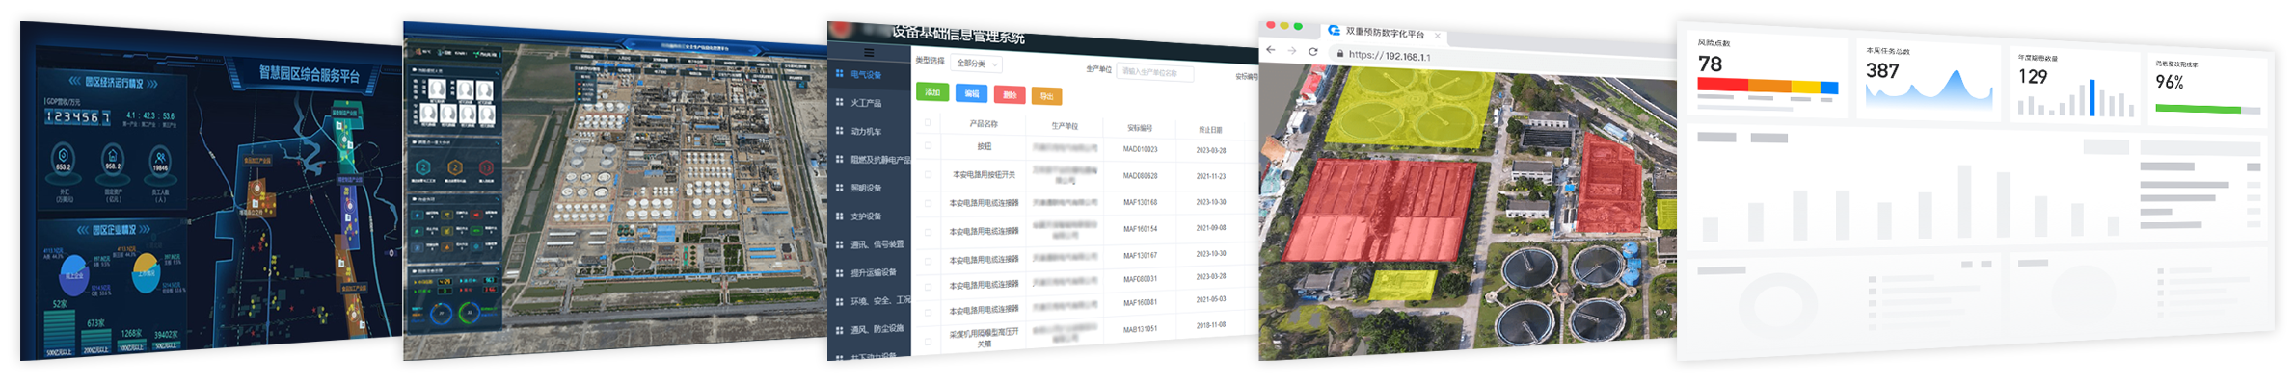The width and height of the screenshot is (2294, 382).
Task: Click the red segment of 风险点数 color bar
Action: pos(1722,85)
